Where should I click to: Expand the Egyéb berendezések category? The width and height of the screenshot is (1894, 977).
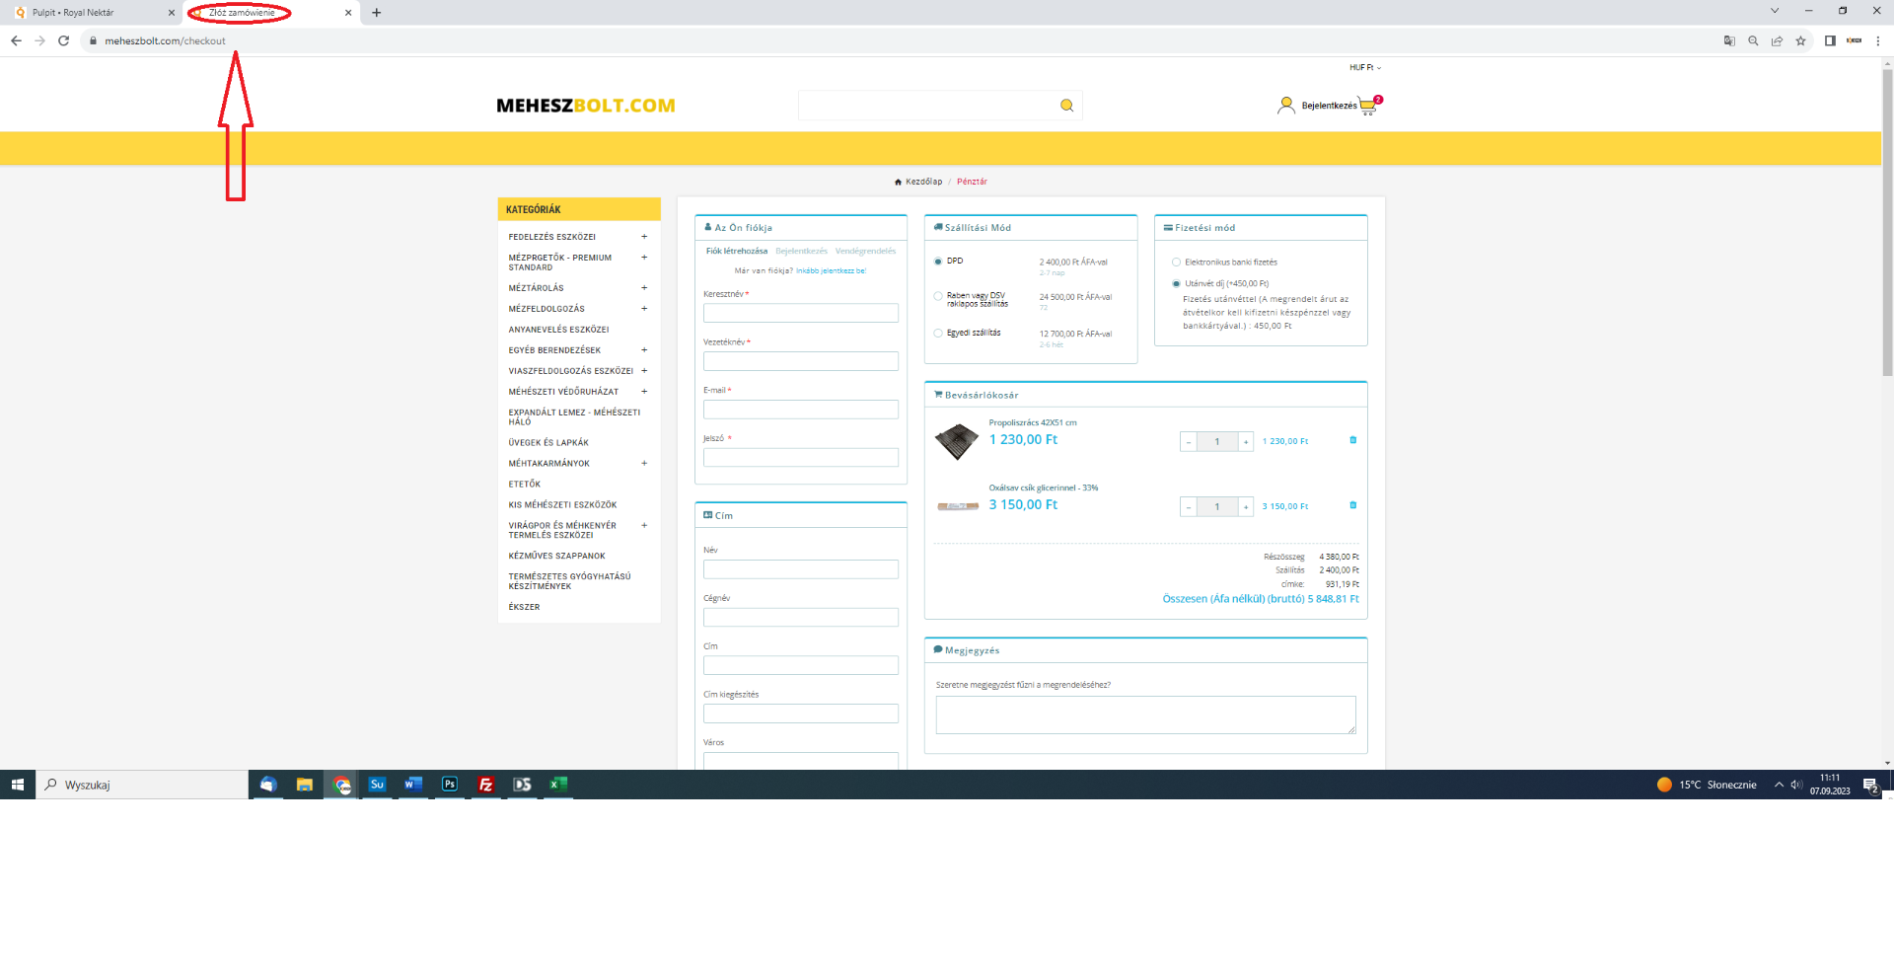point(644,350)
